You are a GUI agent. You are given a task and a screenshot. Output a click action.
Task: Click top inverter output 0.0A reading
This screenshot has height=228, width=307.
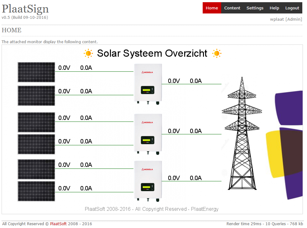[196, 81]
